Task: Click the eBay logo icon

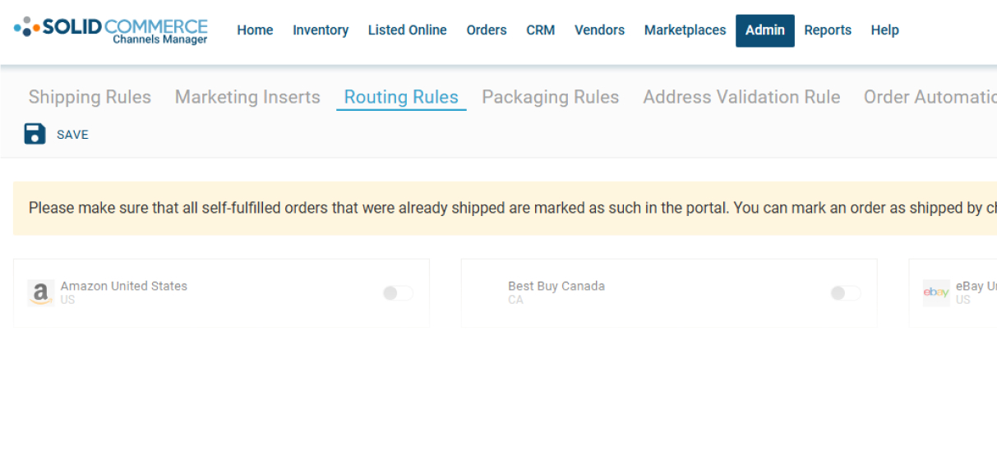Action: (x=936, y=292)
